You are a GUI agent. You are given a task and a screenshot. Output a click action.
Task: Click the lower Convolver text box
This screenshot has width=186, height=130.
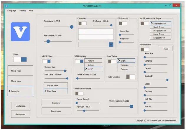[96, 37]
